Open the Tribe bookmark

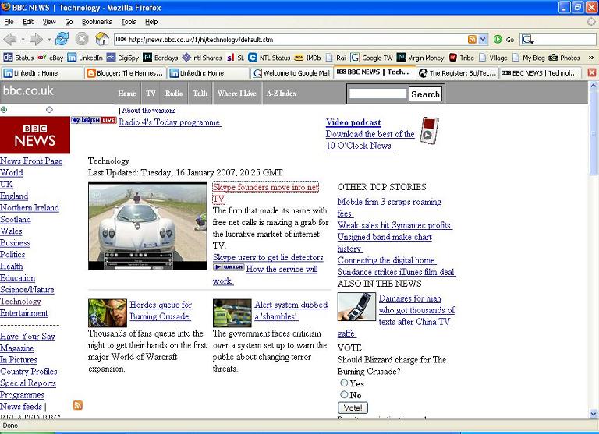pyautogui.click(x=462, y=58)
